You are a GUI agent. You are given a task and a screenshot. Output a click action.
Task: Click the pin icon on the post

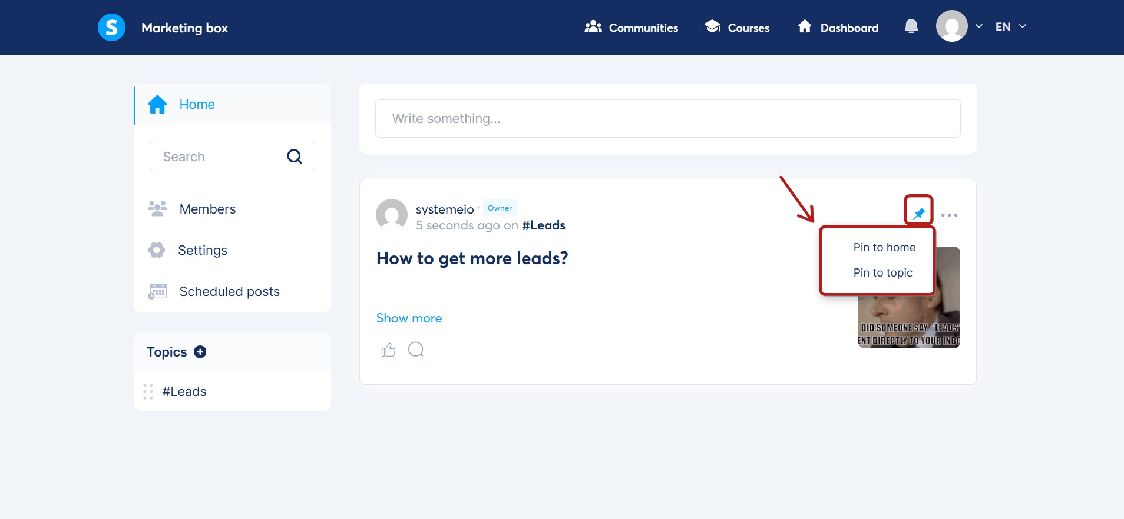[x=918, y=213]
